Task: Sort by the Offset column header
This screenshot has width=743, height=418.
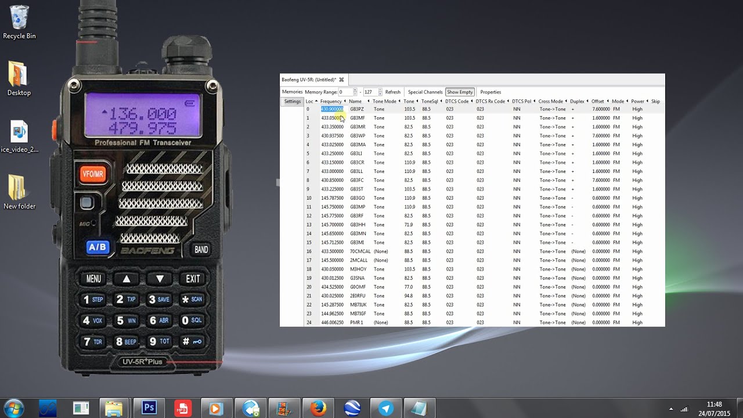Action: coord(600,102)
